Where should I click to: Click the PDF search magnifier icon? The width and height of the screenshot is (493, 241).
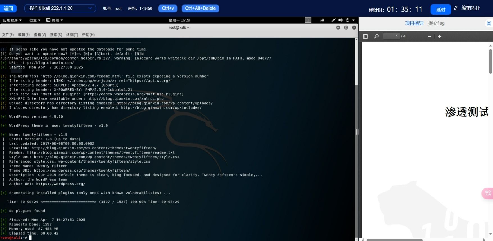pos(376,36)
